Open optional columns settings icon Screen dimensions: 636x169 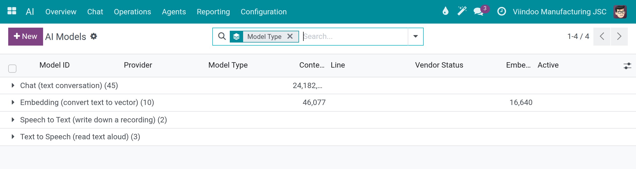627,66
